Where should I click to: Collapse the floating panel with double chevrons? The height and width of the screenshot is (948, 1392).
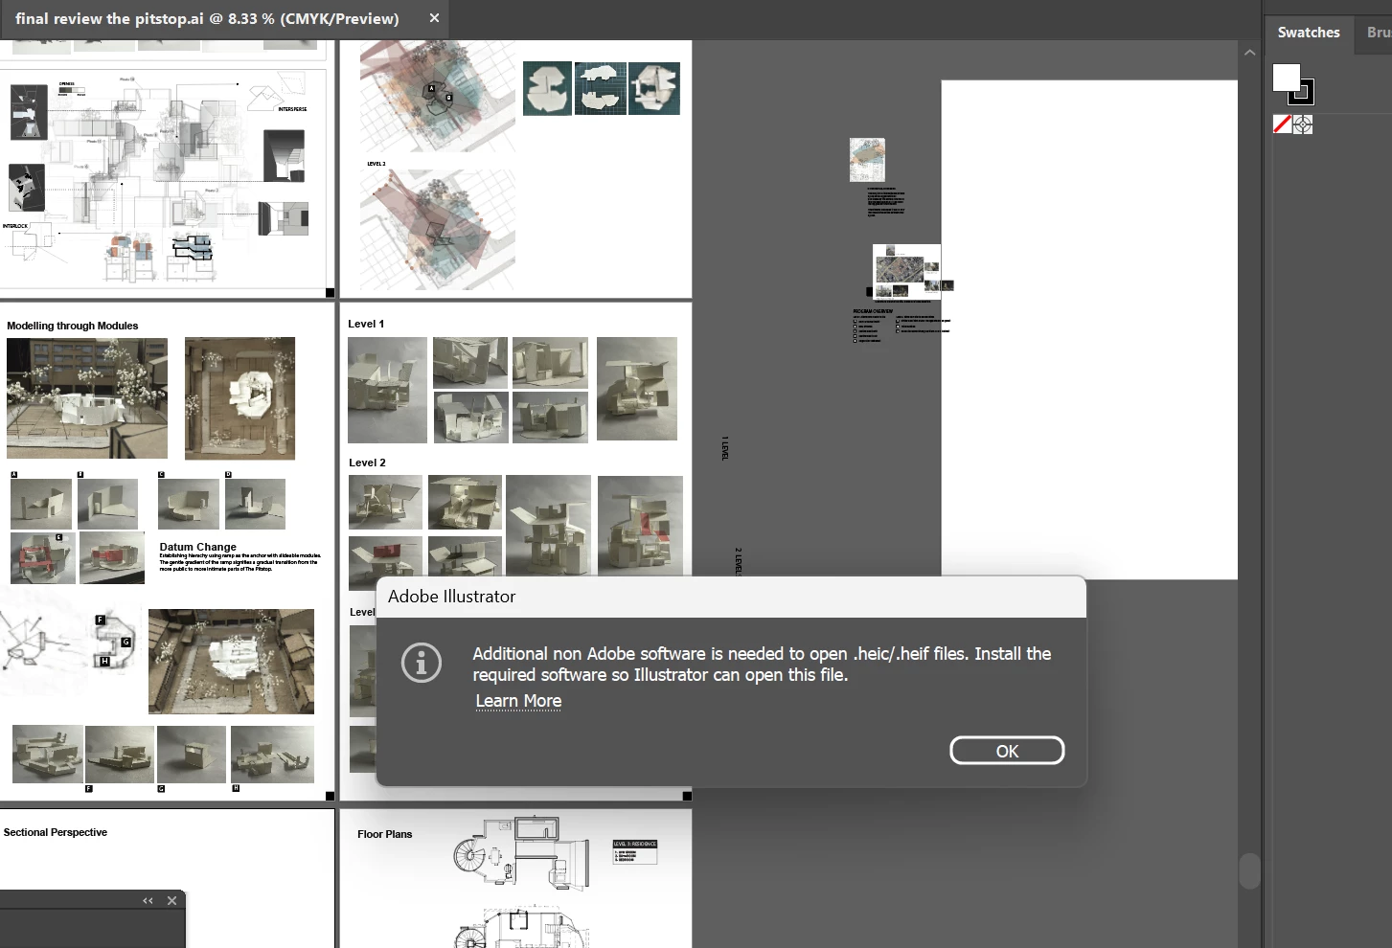[148, 900]
